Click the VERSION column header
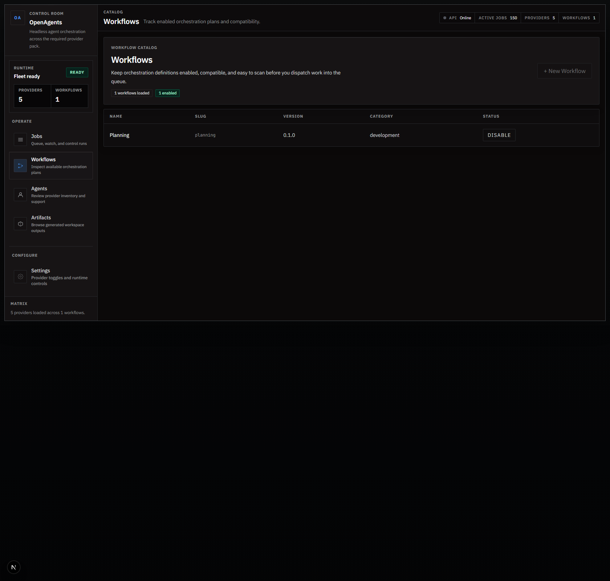610x581 pixels. point(293,116)
